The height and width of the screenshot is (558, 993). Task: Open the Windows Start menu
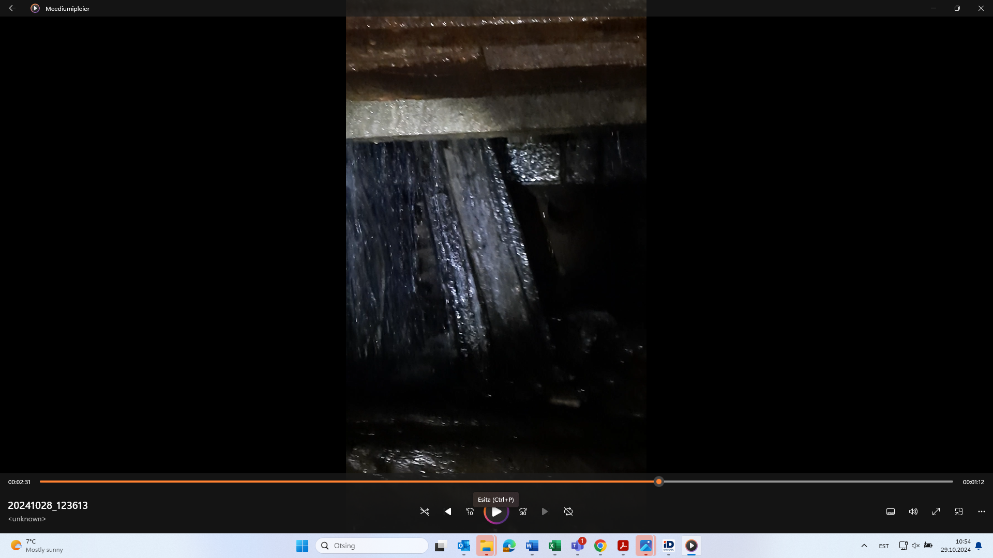click(x=302, y=546)
